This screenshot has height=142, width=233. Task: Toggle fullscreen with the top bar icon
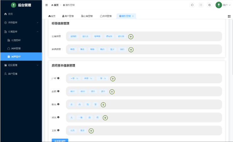[x=201, y=5]
